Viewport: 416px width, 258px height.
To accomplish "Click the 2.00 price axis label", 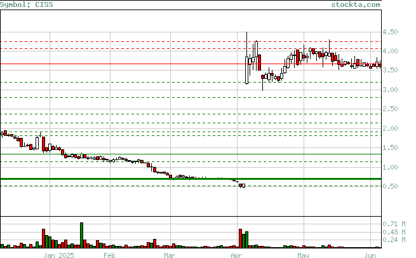I will click(x=390, y=128).
